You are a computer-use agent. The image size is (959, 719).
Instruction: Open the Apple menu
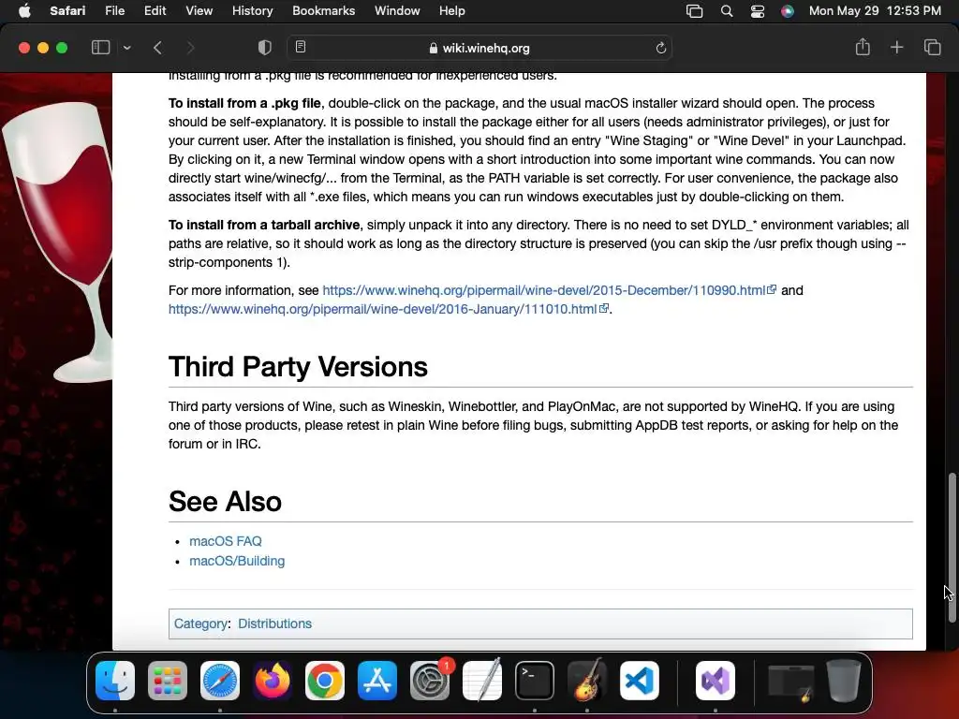click(24, 11)
